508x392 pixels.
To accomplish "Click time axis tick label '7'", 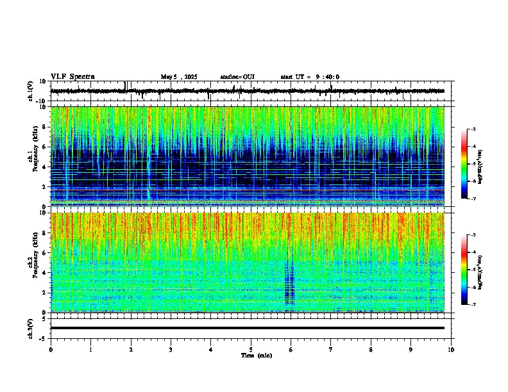I will 331,350.
